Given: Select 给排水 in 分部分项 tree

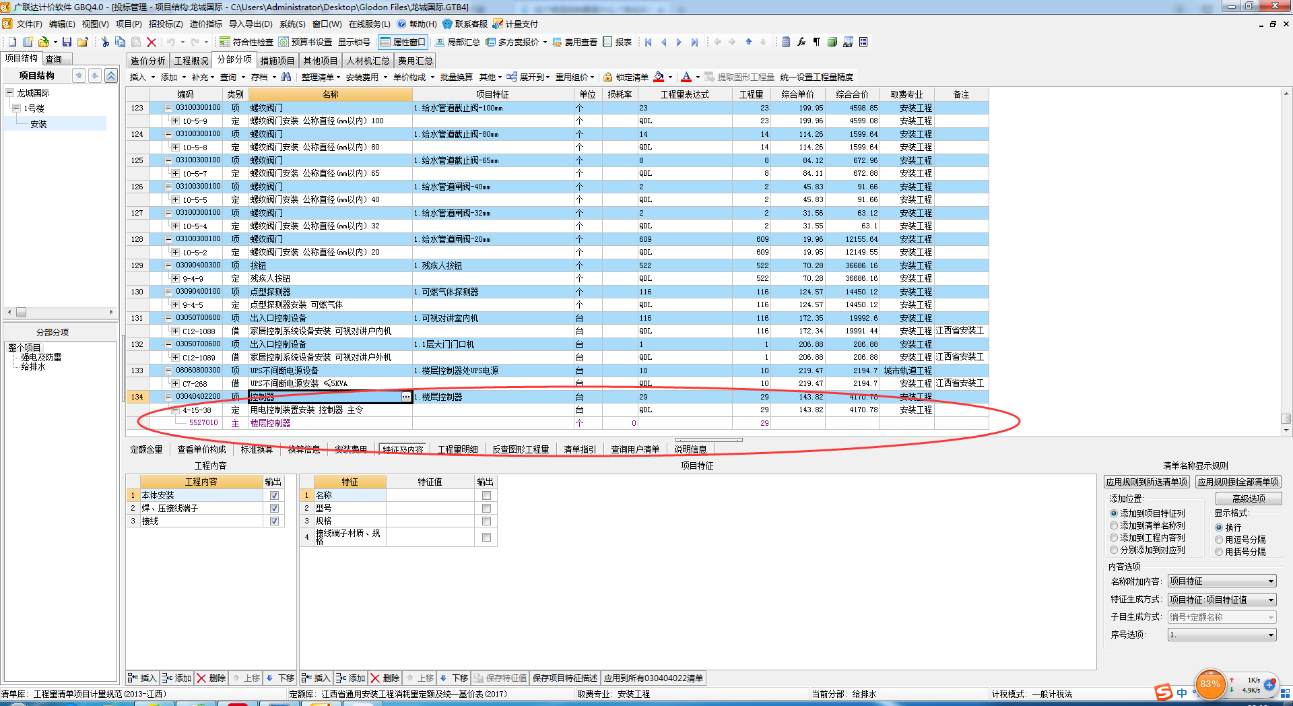Looking at the screenshot, I should click(33, 366).
